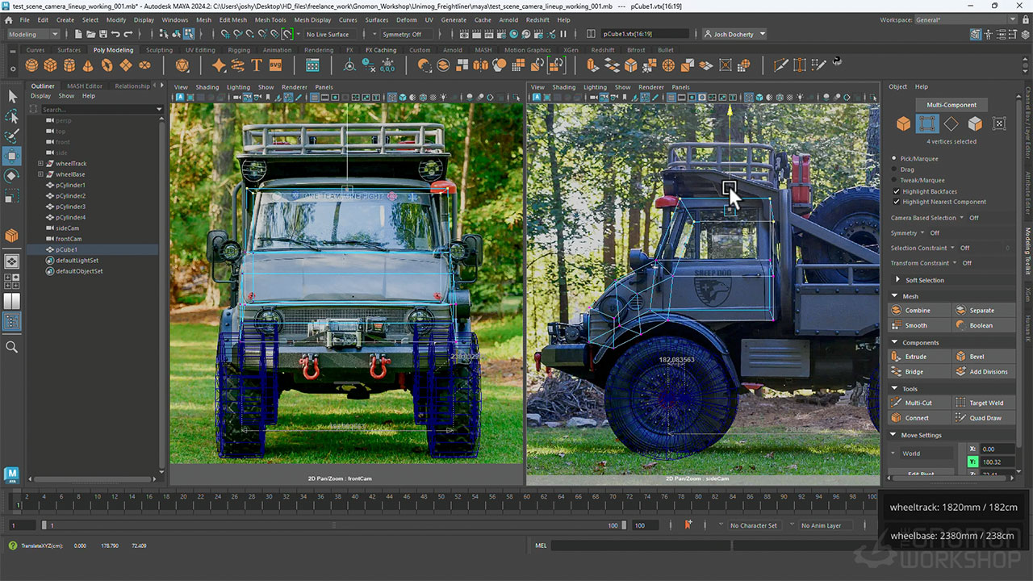Click the Poly Sphere shelf icon
The width and height of the screenshot is (1033, 581).
coord(31,65)
